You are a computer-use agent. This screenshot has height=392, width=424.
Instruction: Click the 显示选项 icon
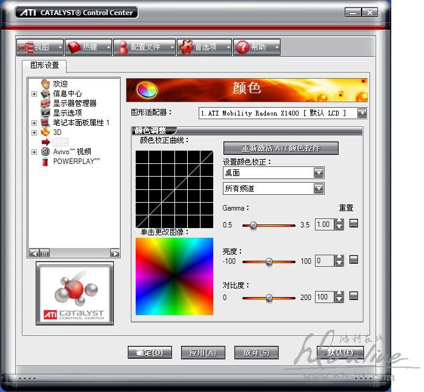[45, 113]
